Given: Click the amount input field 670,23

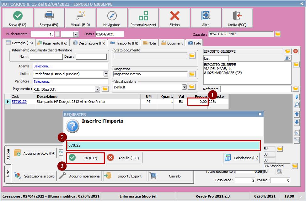Looking at the screenshot, I should (164, 145).
